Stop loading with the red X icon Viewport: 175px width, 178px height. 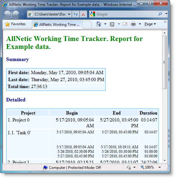[x=83, y=14]
